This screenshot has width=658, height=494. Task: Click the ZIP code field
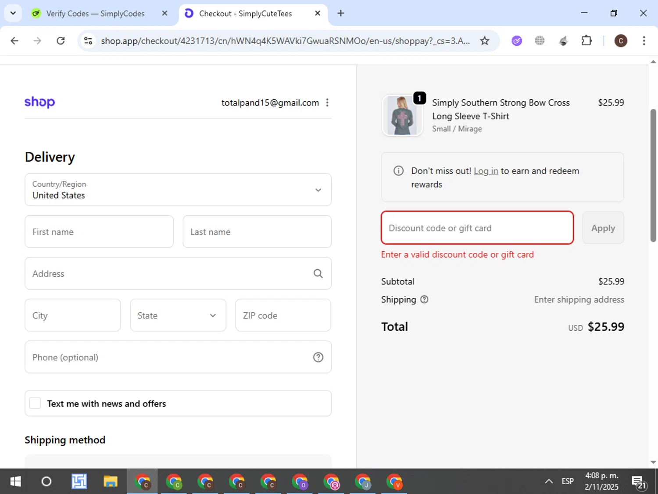coord(283,315)
